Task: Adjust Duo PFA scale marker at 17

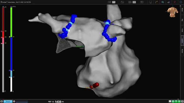Action: [10, 77]
